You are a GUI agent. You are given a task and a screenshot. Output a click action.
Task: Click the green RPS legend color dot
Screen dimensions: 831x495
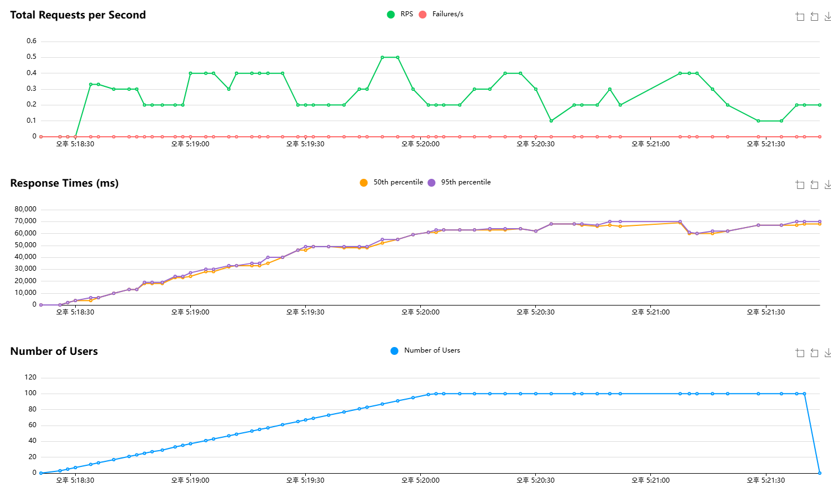pyautogui.click(x=391, y=15)
